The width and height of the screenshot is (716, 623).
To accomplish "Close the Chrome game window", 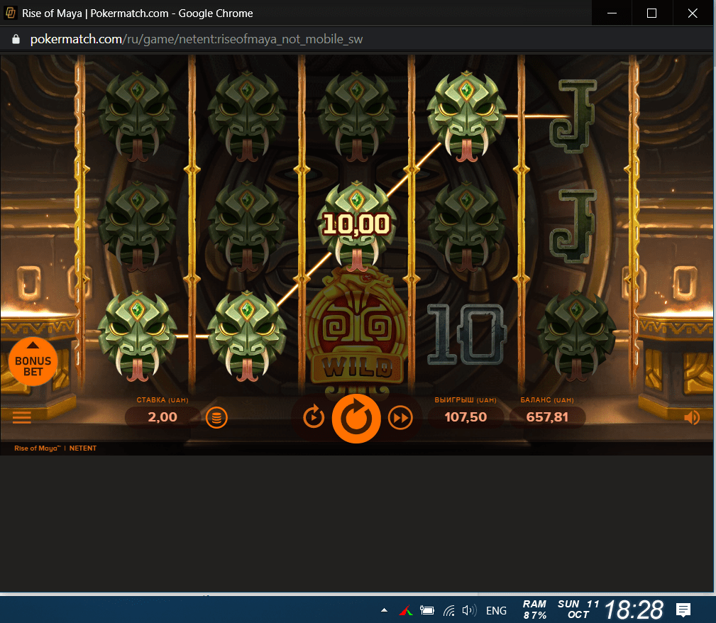I will [x=693, y=13].
